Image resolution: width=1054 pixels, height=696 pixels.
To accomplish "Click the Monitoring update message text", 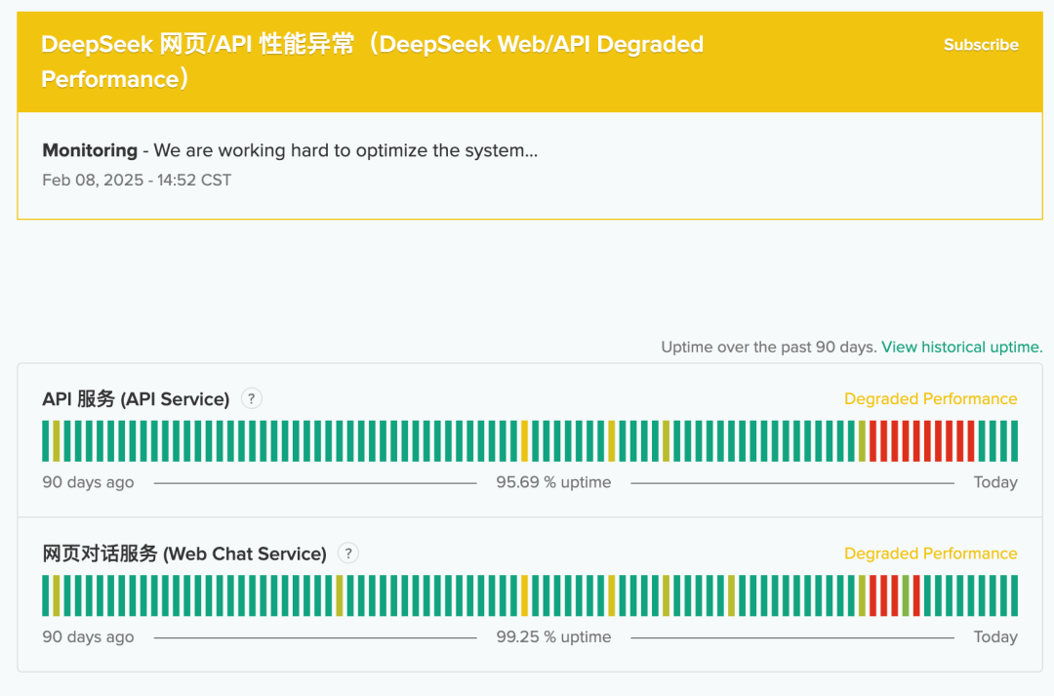I will (291, 150).
